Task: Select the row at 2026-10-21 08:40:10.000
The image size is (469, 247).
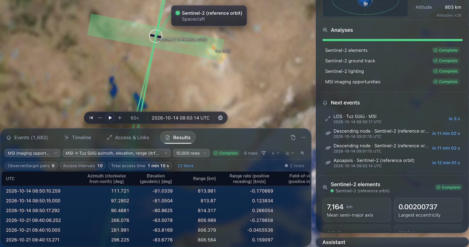Action: click(156, 230)
